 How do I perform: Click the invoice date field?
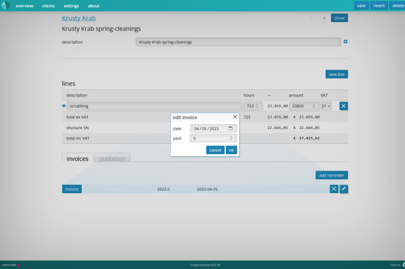213,128
